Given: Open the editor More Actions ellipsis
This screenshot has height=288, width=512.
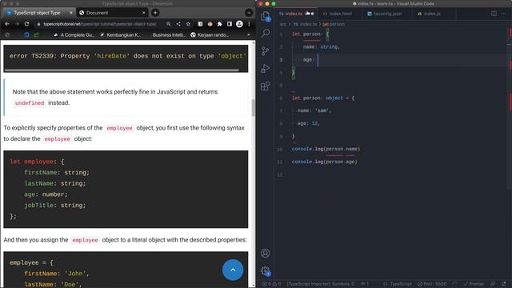Looking at the screenshot, I should tap(503, 14).
